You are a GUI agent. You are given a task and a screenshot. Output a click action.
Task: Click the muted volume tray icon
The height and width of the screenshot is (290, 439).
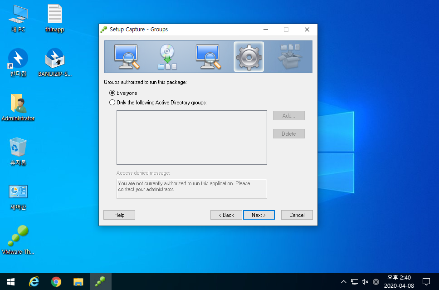365,281
